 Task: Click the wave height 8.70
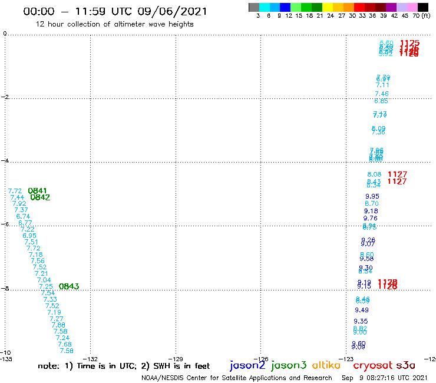point(372,204)
